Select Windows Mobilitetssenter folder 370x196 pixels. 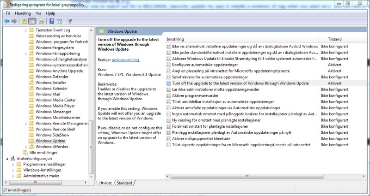click(58, 118)
